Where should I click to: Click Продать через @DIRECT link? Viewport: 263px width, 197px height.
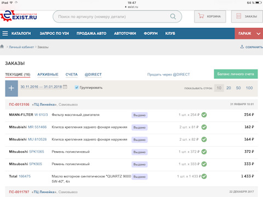pos(169,74)
